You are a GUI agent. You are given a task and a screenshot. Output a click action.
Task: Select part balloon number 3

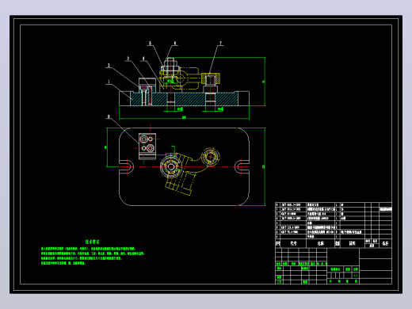coord(128,59)
